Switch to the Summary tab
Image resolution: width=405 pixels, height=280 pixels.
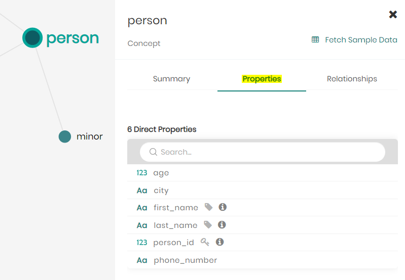[171, 79]
